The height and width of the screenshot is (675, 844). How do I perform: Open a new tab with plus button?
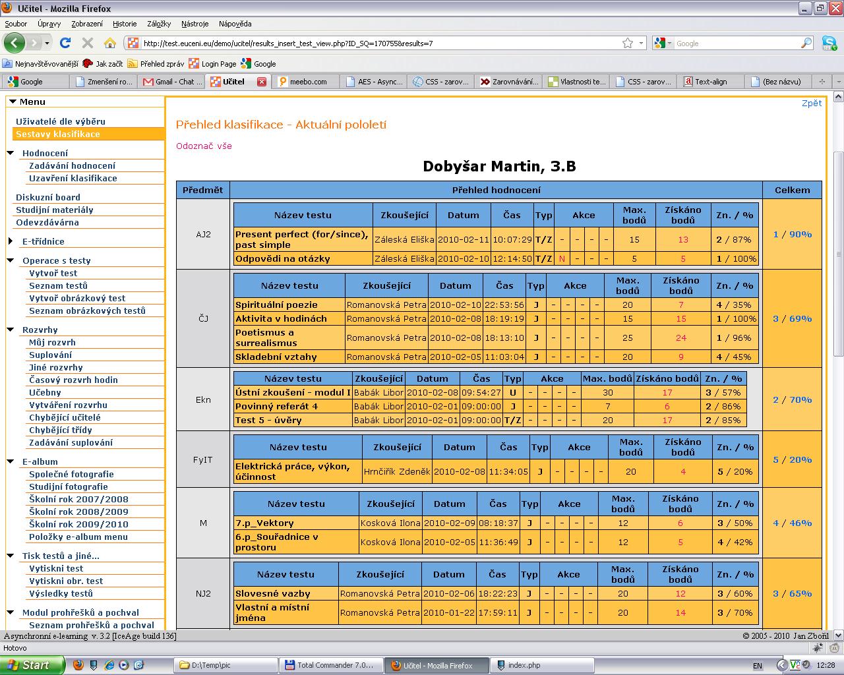tap(822, 82)
